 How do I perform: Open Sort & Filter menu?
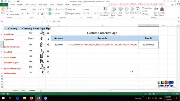tap(156, 12)
